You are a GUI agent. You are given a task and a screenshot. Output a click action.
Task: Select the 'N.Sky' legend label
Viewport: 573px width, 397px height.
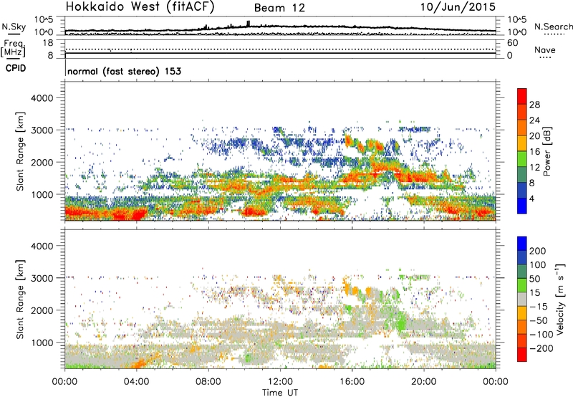[x=14, y=27]
